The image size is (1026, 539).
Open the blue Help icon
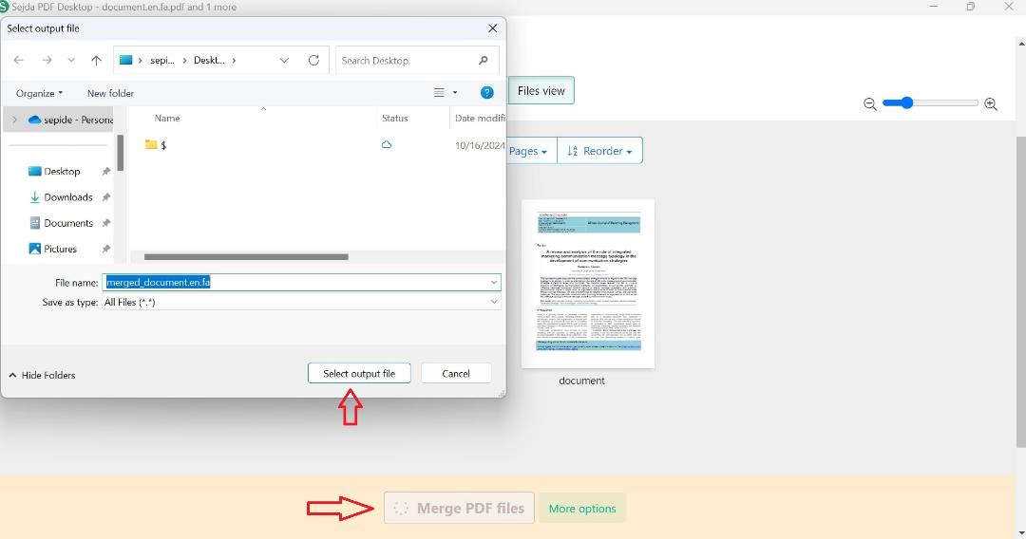tap(486, 93)
